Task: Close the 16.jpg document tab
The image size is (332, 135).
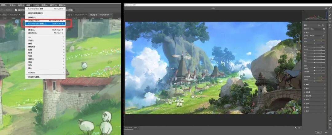Action: (x=111, y=15)
